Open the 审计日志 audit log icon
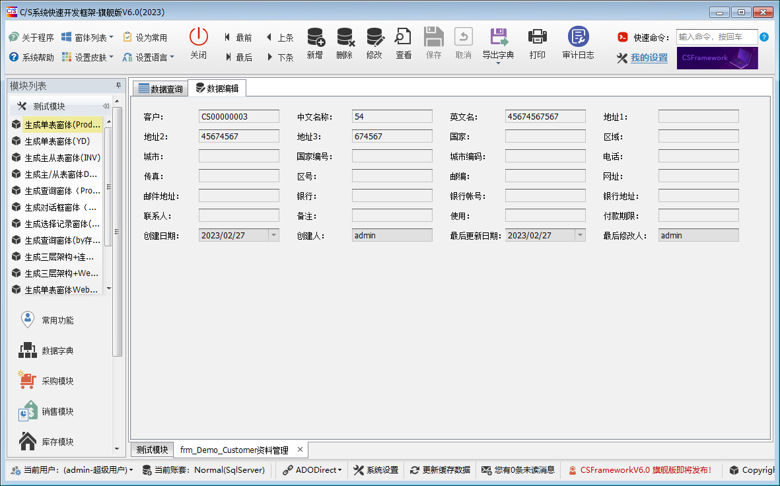Image resolution: width=780 pixels, height=486 pixels. 578,38
